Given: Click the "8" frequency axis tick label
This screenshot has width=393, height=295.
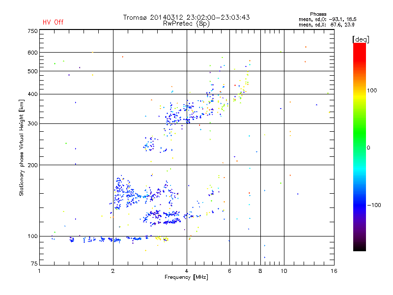Looking at the screenshot, I should click(260, 271).
